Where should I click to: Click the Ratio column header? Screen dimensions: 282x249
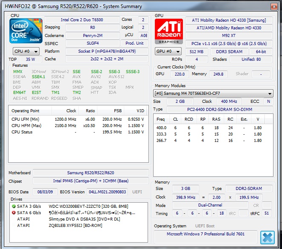pos(88,110)
